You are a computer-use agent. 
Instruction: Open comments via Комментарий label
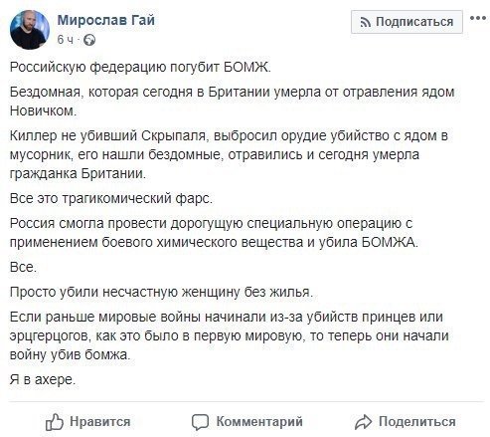tap(259, 422)
